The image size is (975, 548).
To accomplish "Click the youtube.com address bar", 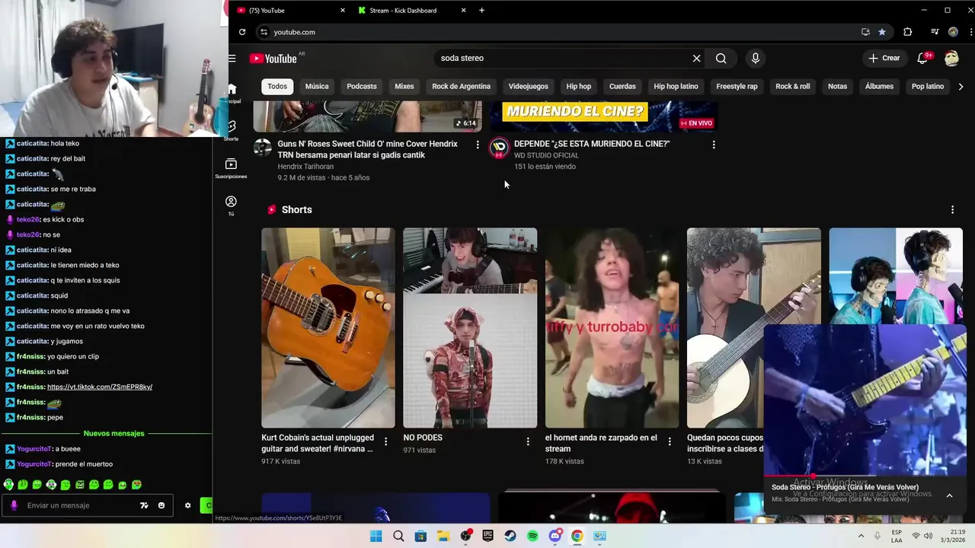I will [x=564, y=32].
